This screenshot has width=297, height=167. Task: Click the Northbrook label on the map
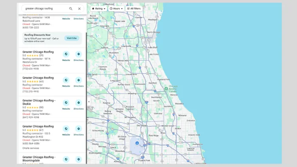[157, 97]
